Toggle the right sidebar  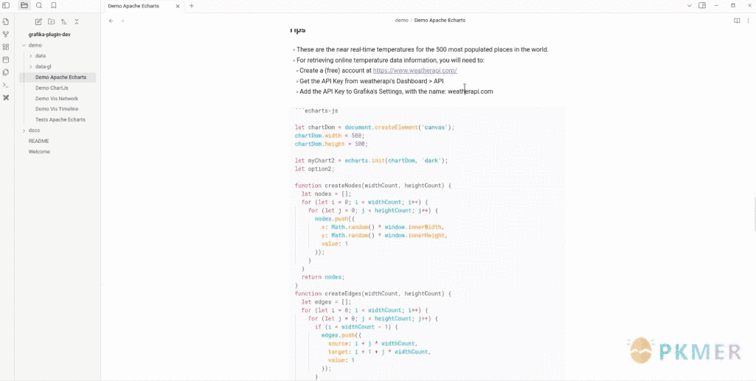coord(702,5)
